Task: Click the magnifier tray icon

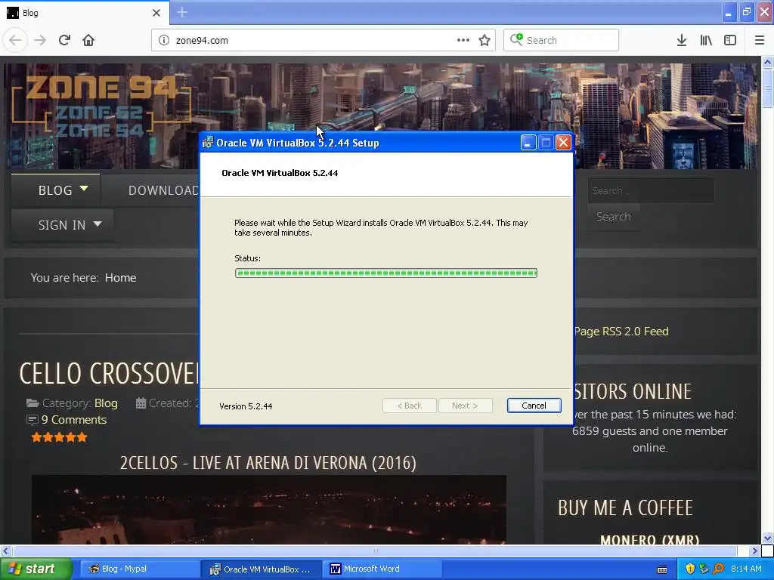Action: (718, 569)
